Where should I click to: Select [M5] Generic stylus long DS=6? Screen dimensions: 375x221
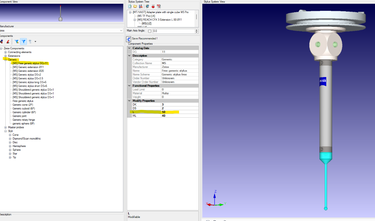pyautogui.click(x=30, y=82)
